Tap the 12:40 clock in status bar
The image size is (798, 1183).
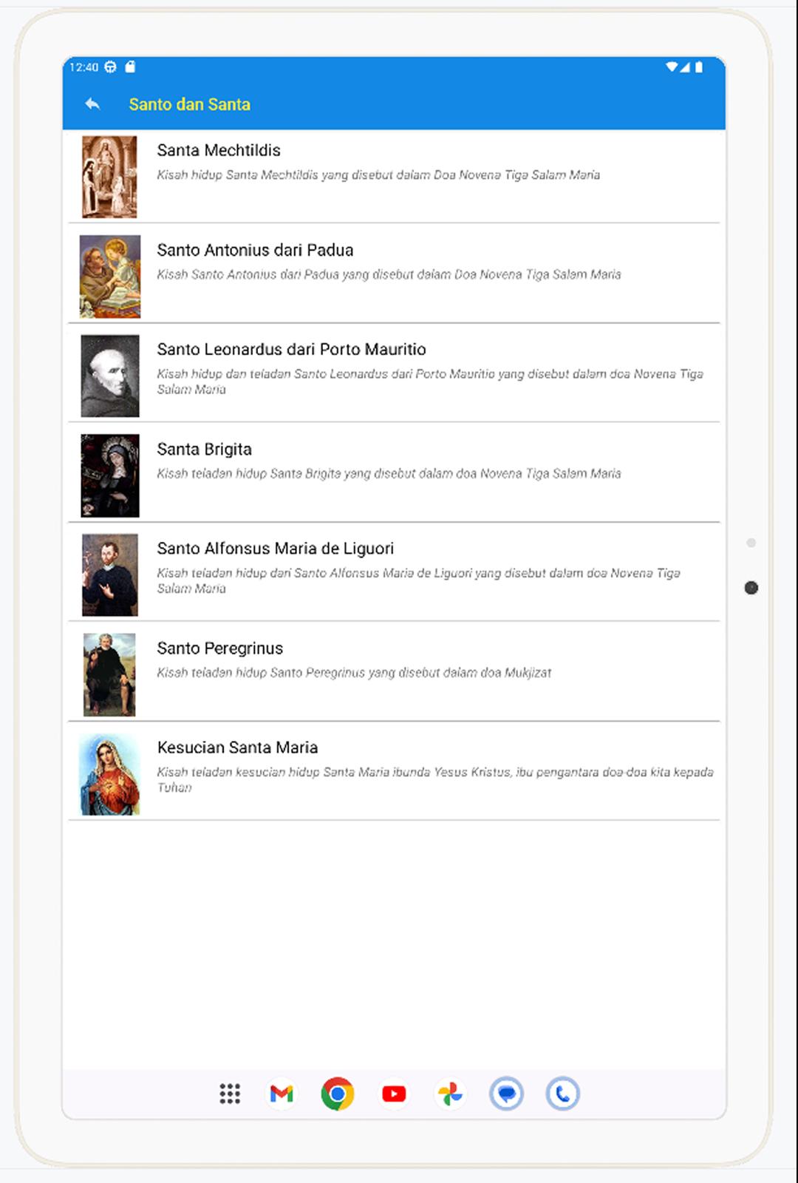[x=83, y=67]
